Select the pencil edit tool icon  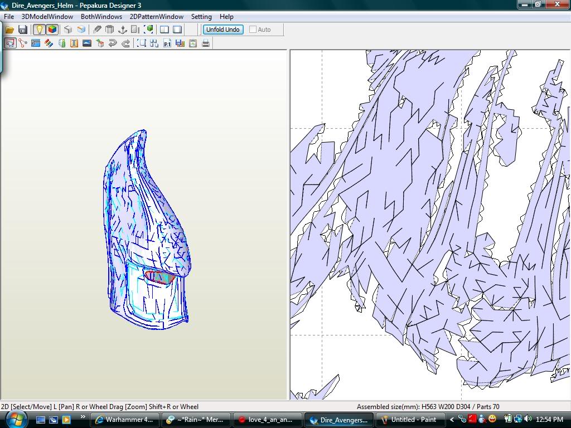[x=97, y=30]
